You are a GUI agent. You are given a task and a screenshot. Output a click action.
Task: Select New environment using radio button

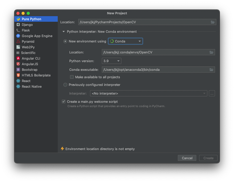point(65,41)
